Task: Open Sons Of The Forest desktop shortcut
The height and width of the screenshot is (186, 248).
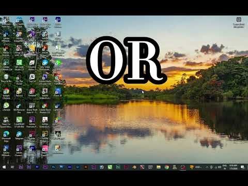Action: click(19, 79)
